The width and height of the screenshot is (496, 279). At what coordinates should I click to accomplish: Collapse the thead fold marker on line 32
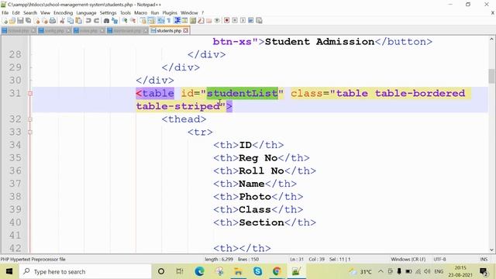click(30, 119)
